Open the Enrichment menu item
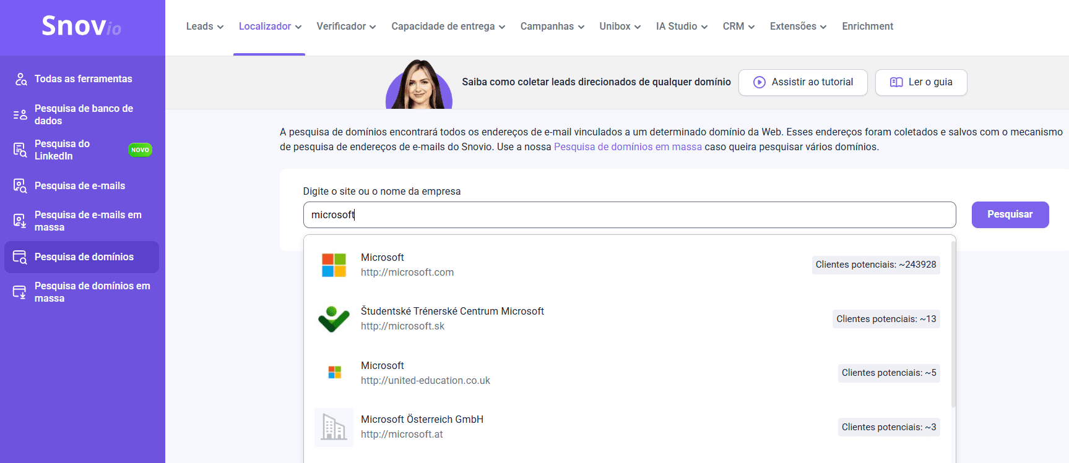The width and height of the screenshot is (1069, 463). tap(868, 27)
